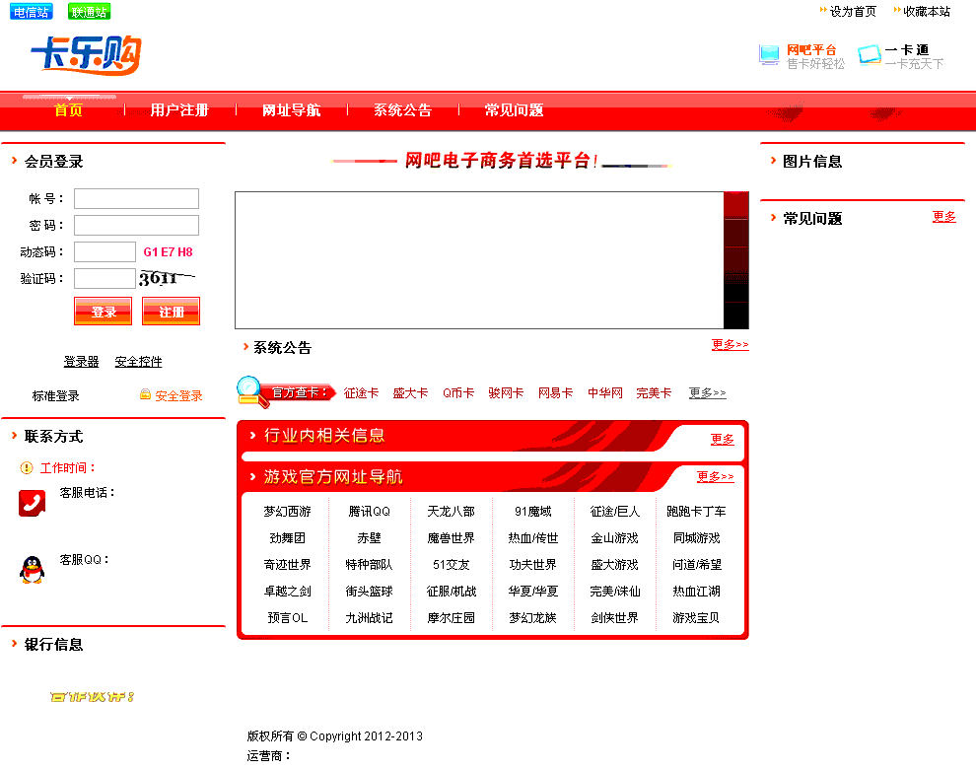Click the lock icon beside 安全登录
The width and height of the screenshot is (976, 770).
point(145,394)
